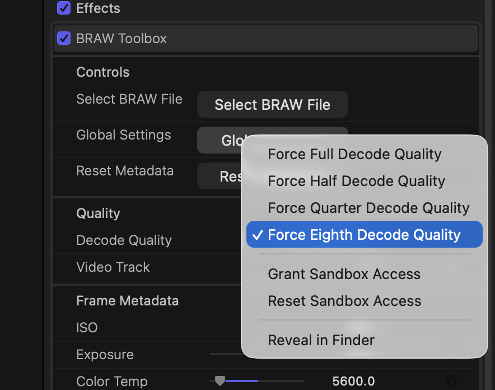Viewport: 495px width, 390px height.
Task: Click Reset Sandbox Access menu entry
Action: coord(344,301)
